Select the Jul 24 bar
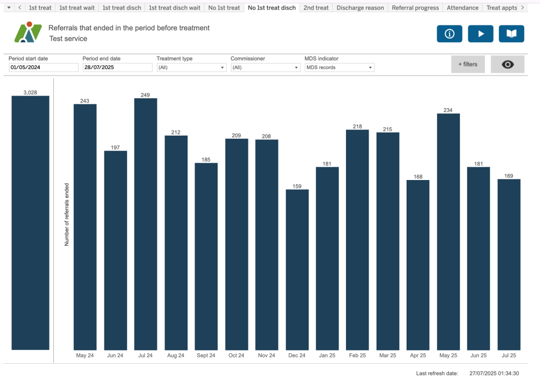The image size is (540, 387). tap(146, 224)
